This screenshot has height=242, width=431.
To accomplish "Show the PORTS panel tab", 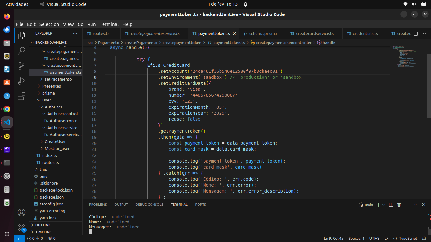I will tap(200, 205).
